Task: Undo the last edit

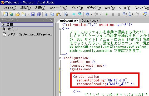Action: click(87, 14)
